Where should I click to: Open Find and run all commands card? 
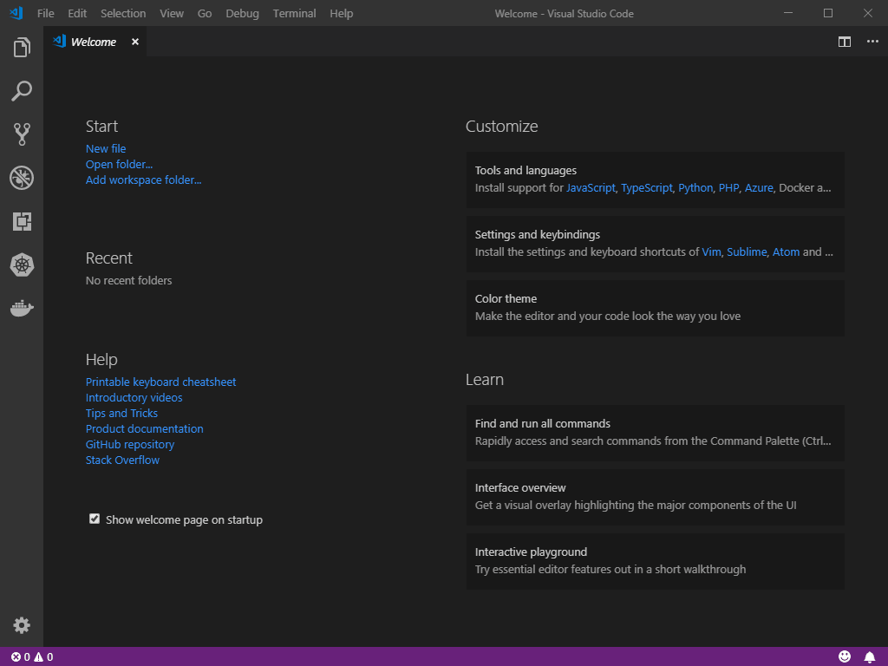point(656,433)
